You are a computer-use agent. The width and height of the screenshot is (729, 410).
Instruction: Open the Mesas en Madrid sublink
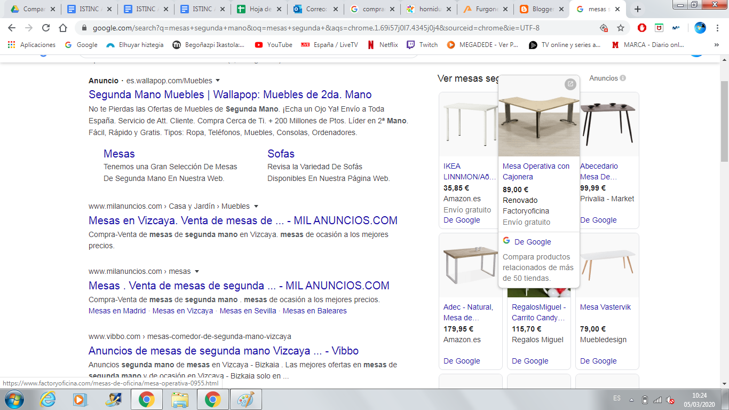pos(117,311)
